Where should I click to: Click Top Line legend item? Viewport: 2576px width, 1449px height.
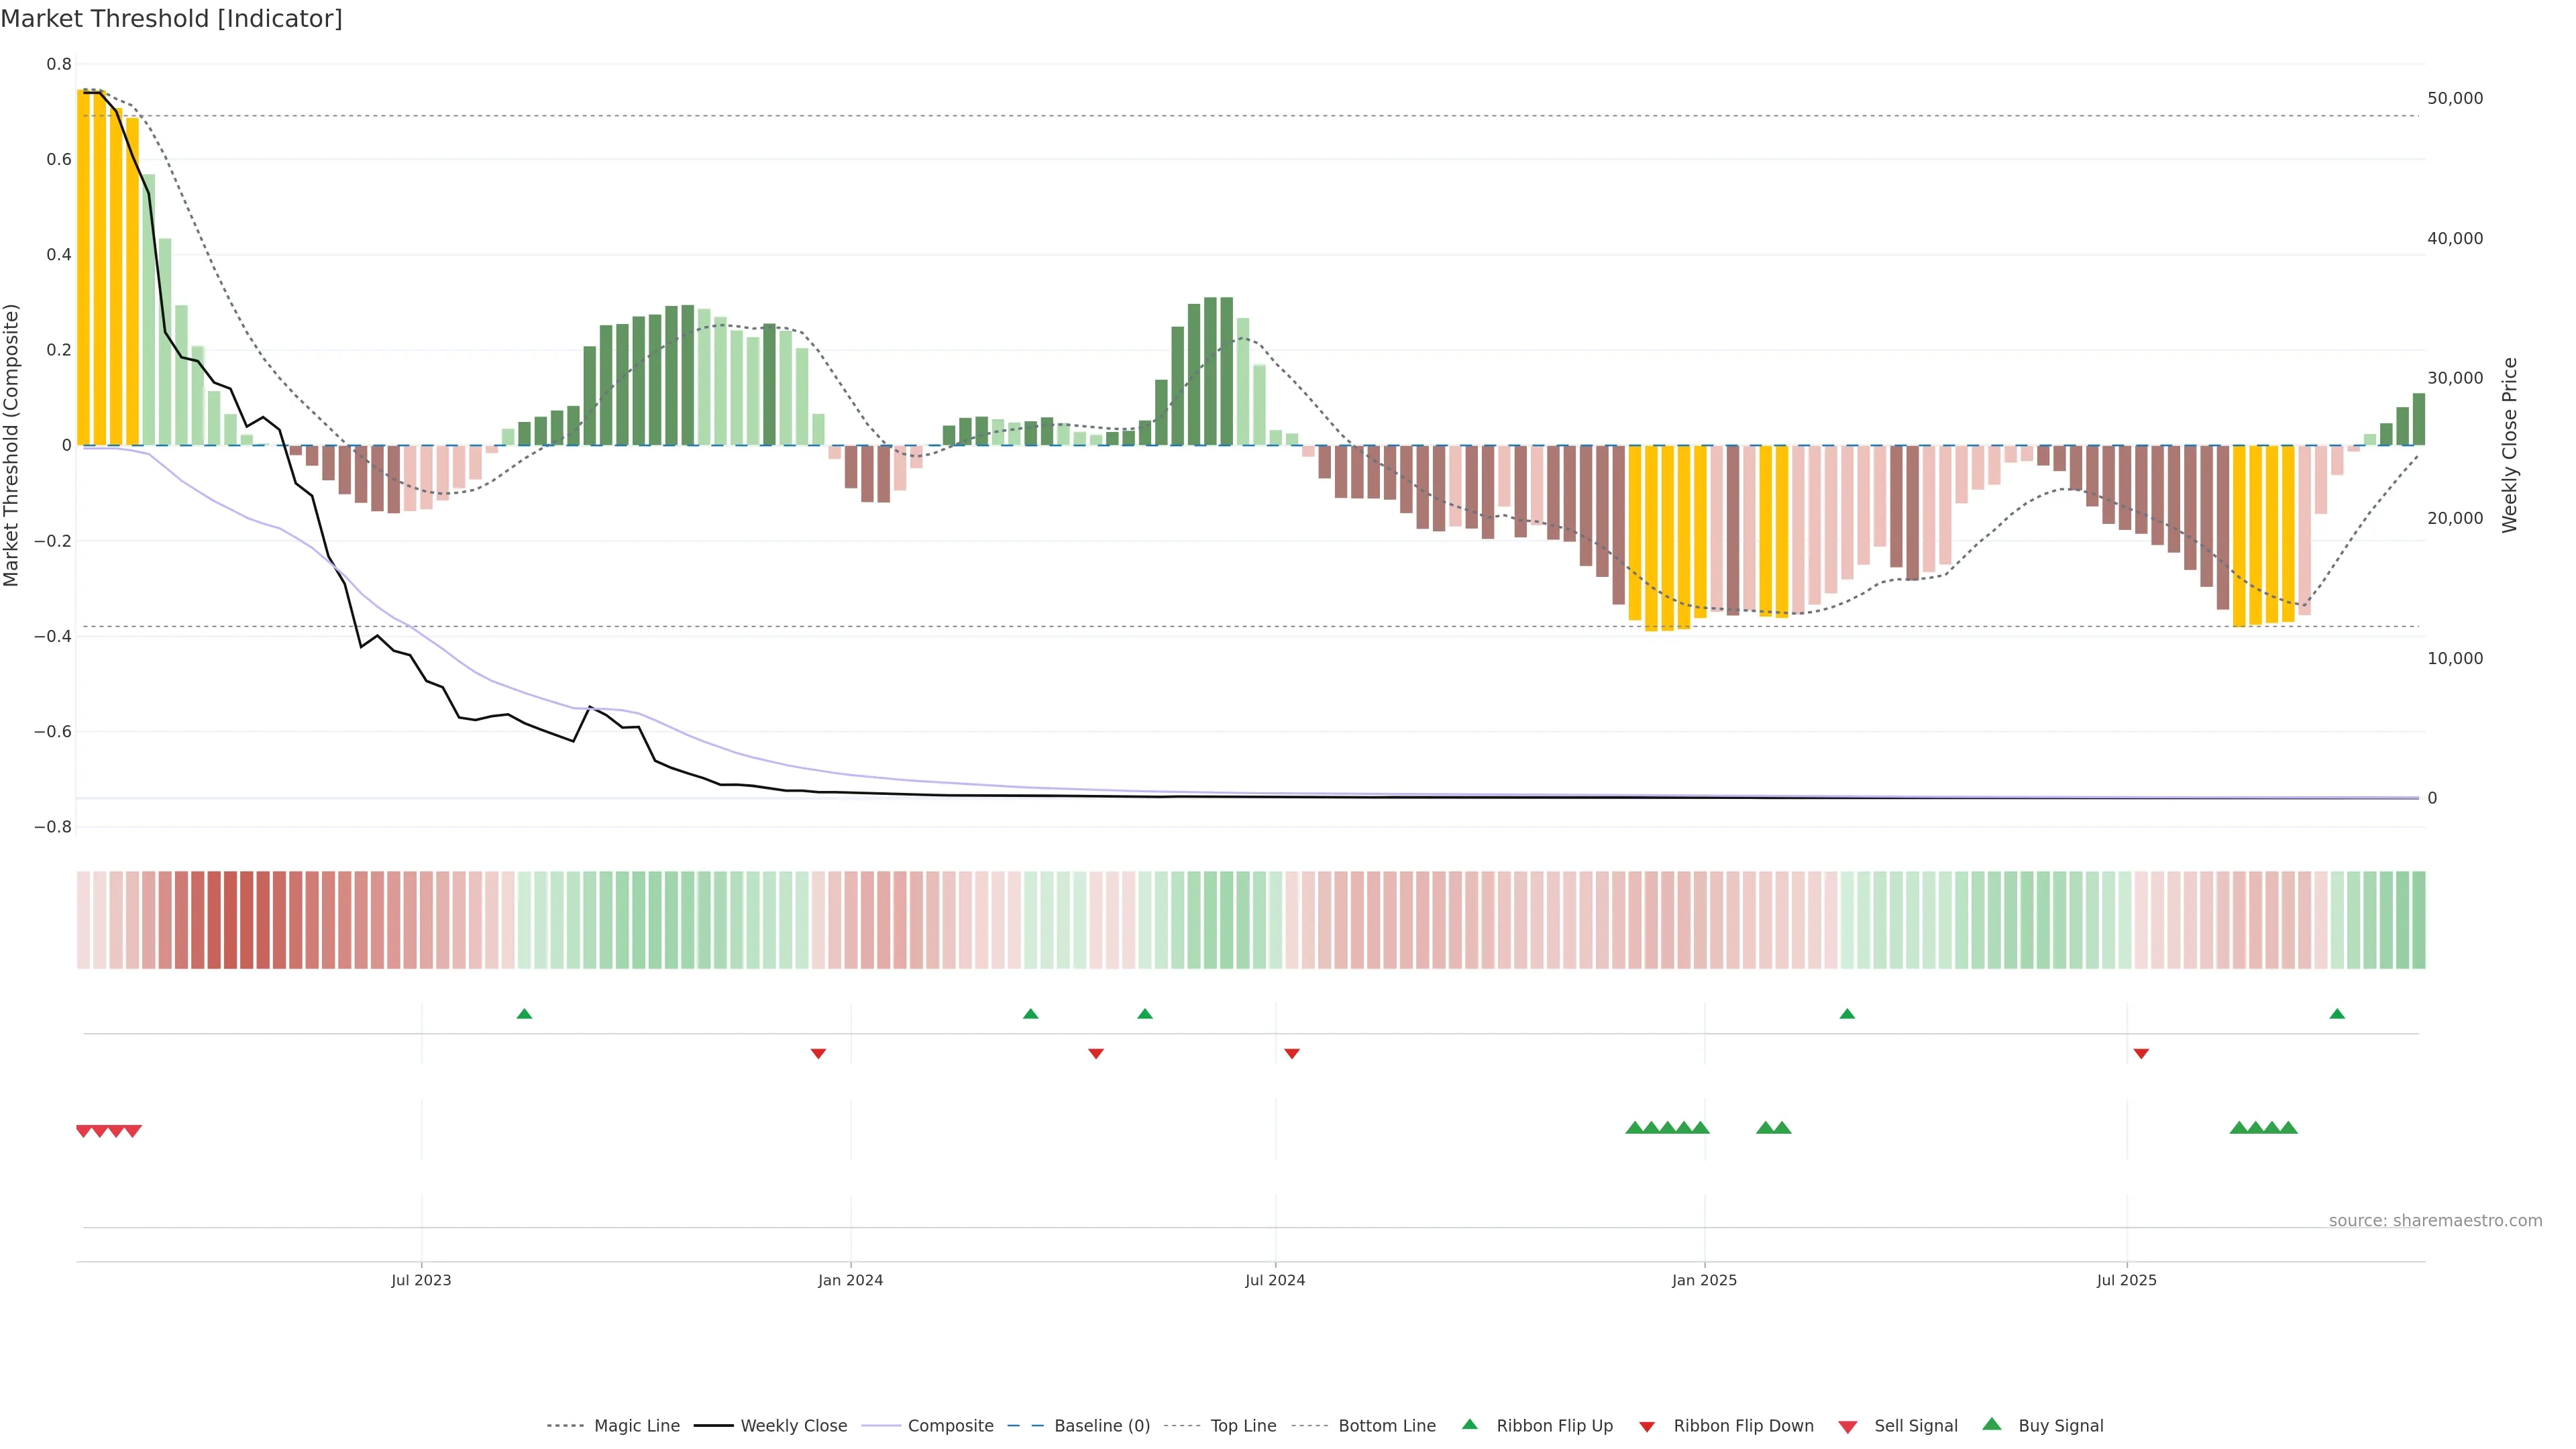(1243, 1426)
